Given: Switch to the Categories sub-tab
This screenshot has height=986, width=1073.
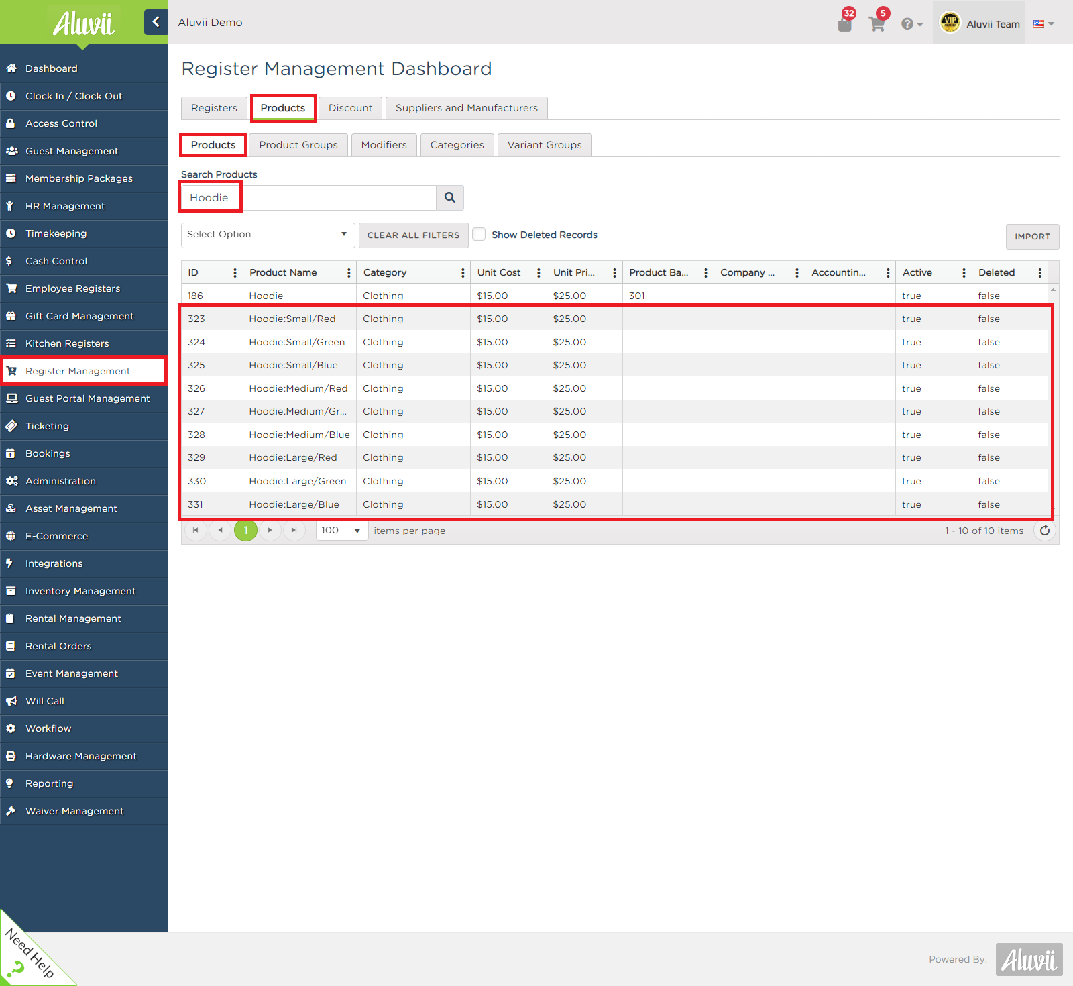Looking at the screenshot, I should point(457,145).
